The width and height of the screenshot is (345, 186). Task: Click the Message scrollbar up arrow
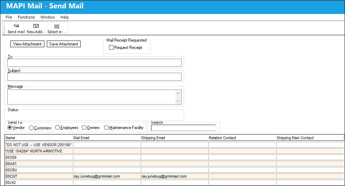[x=178, y=93]
